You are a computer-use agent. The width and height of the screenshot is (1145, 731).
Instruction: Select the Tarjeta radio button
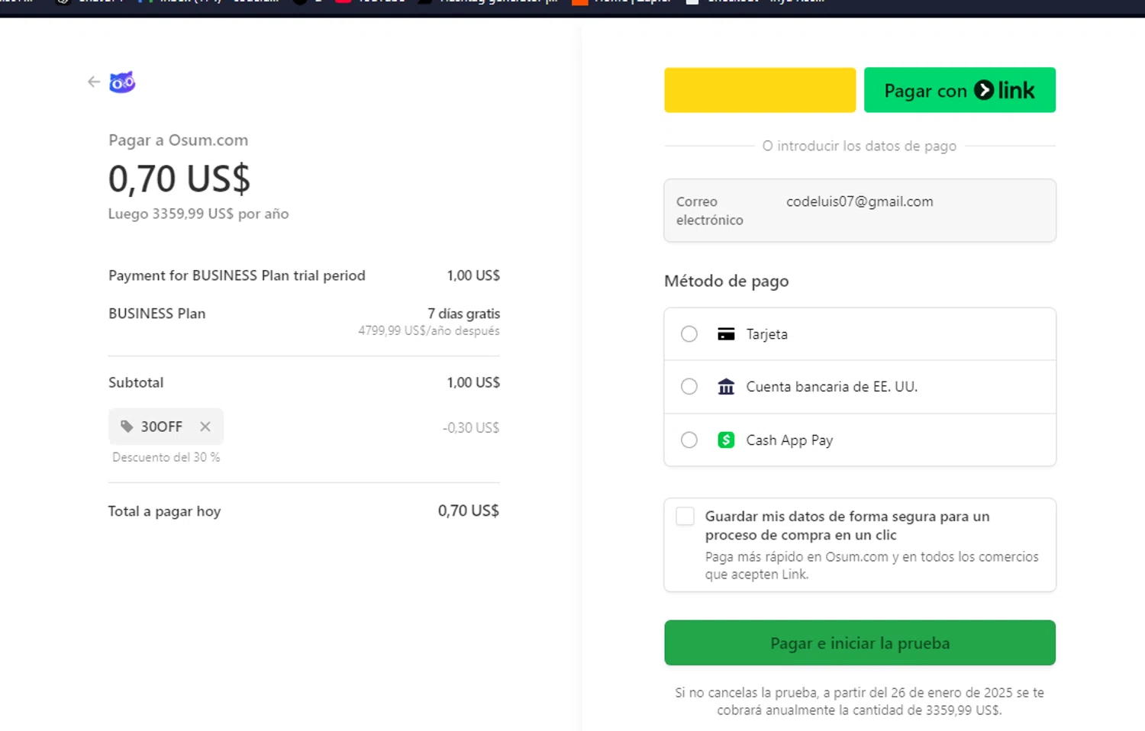[689, 334]
